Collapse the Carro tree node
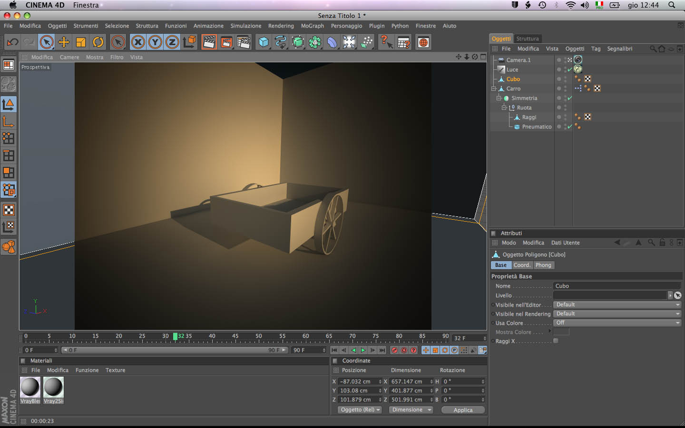This screenshot has width=685, height=428. pyautogui.click(x=494, y=88)
